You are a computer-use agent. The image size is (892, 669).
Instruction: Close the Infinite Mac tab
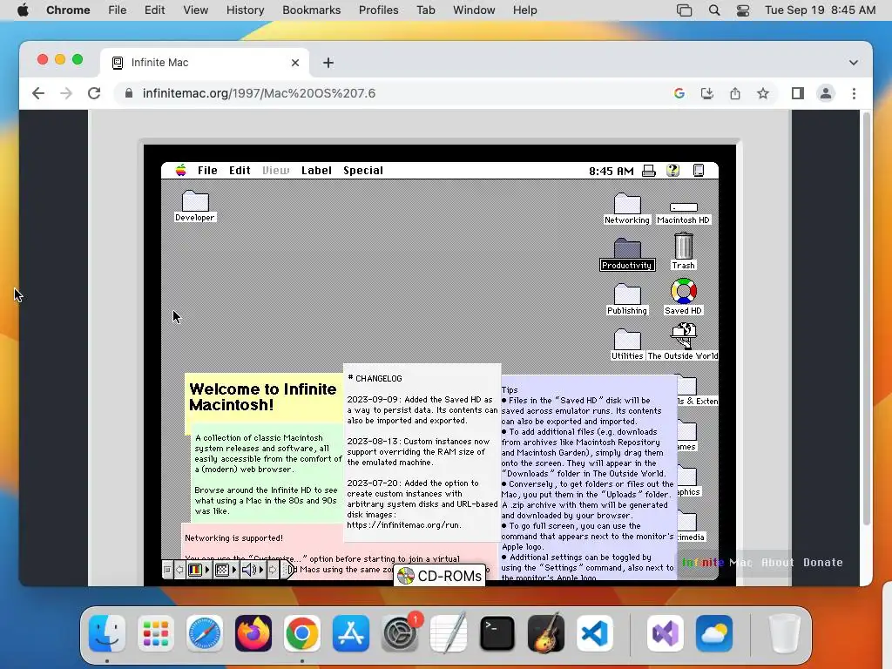click(x=295, y=63)
